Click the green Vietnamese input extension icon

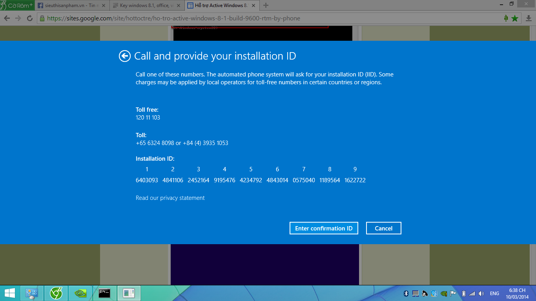pyautogui.click(x=506, y=18)
